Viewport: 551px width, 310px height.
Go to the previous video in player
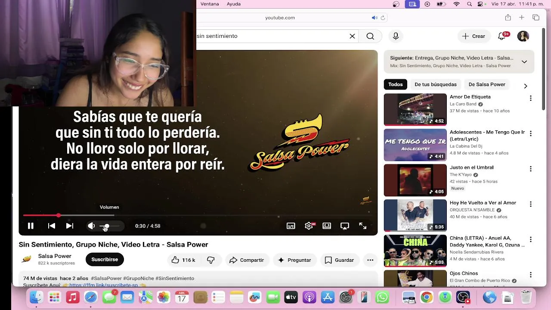tap(51, 226)
